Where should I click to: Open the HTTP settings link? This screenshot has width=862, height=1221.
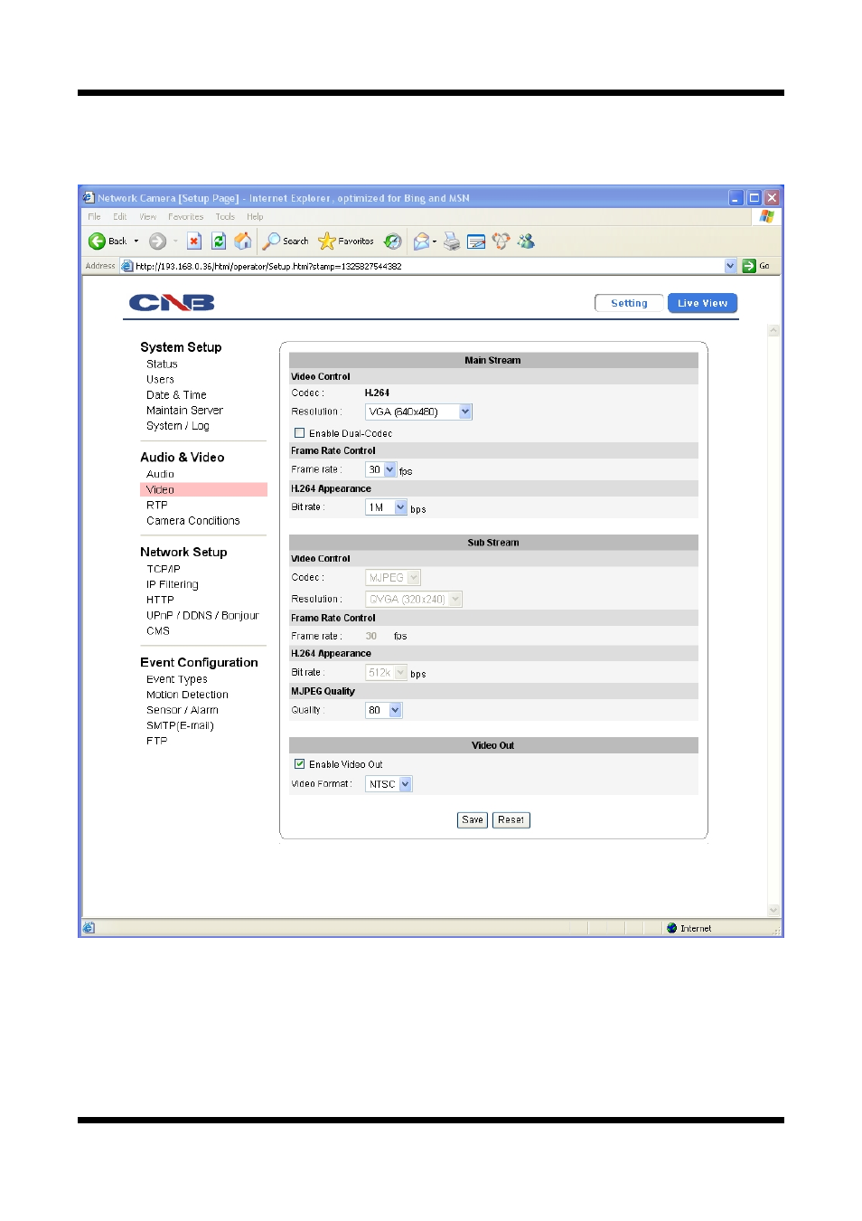(160, 601)
